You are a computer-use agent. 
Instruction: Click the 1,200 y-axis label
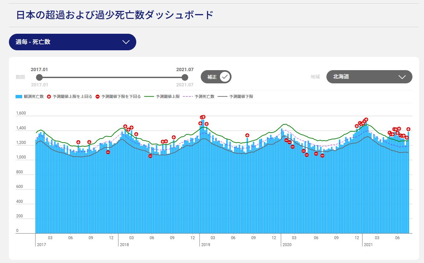tap(21, 143)
